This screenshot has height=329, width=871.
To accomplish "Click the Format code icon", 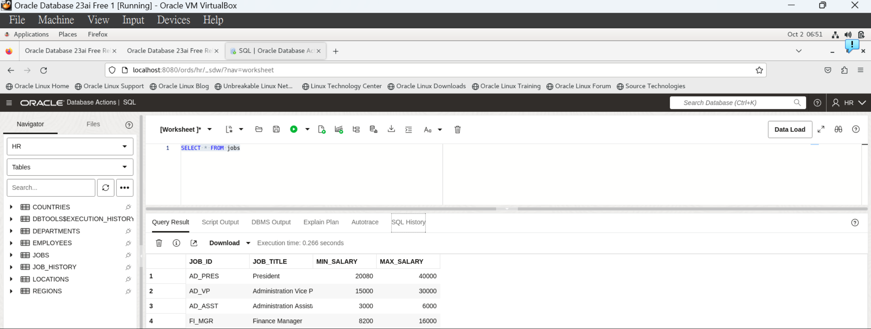I will click(x=409, y=129).
